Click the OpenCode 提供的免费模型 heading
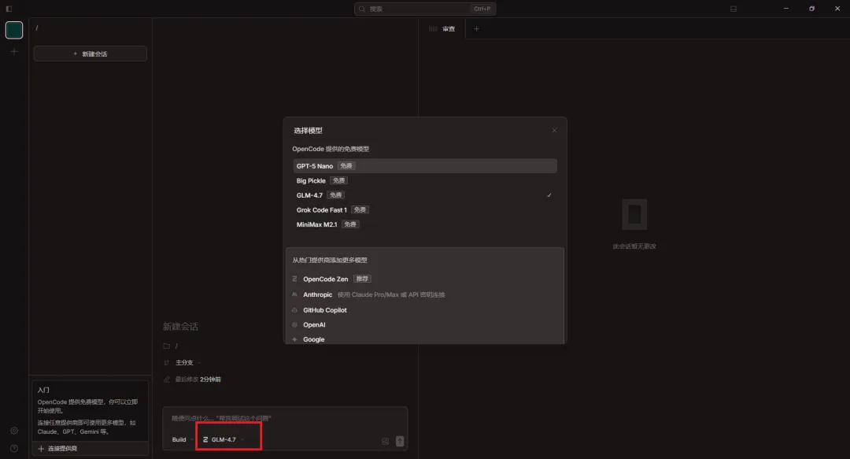 (331, 150)
